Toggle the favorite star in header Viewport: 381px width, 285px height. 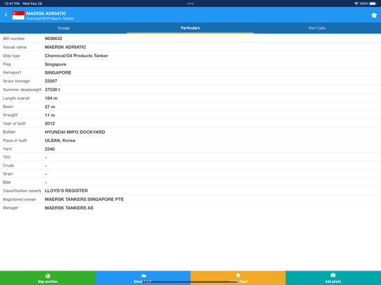pyautogui.click(x=374, y=15)
